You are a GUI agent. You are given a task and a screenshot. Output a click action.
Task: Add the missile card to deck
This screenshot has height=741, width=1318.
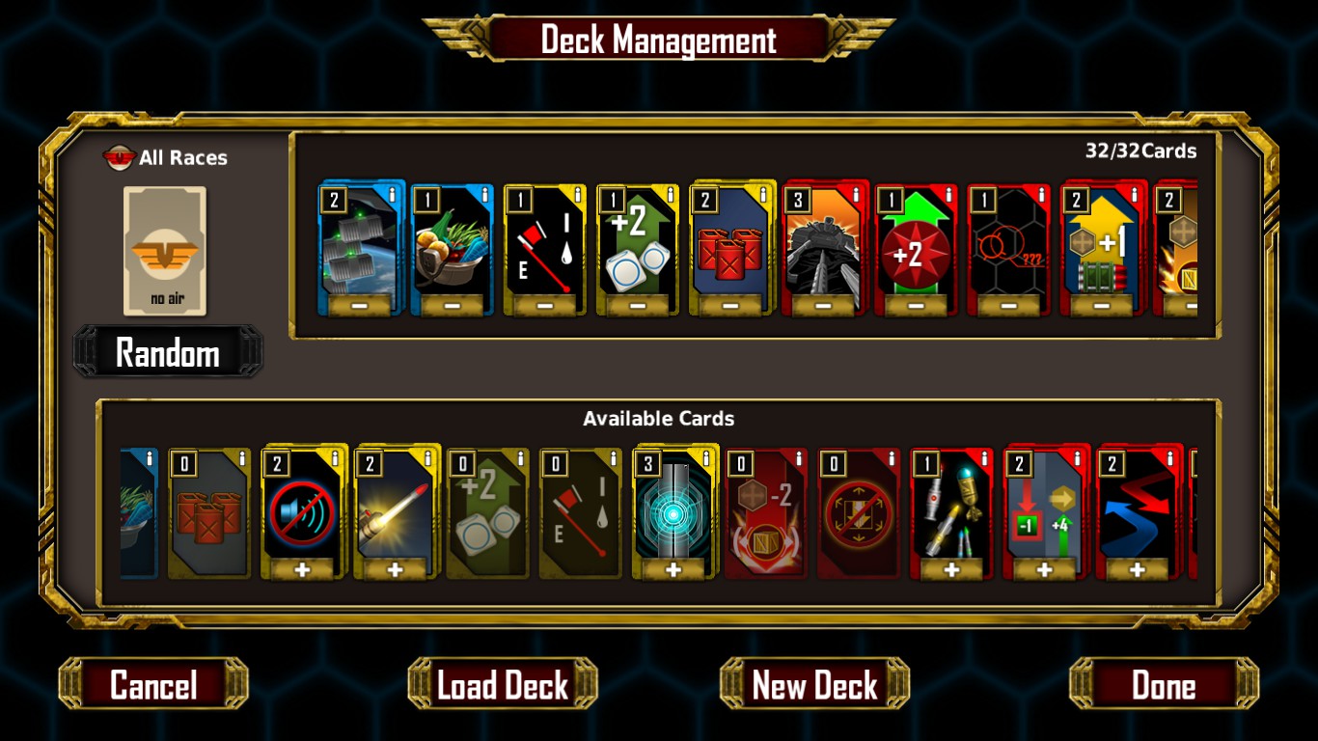395,570
